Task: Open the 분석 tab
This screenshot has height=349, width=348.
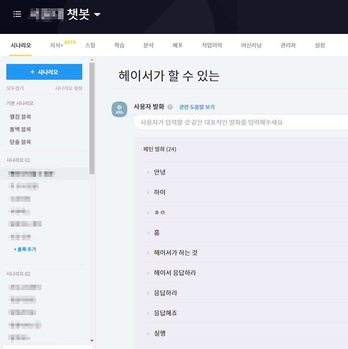Action: 148,45
